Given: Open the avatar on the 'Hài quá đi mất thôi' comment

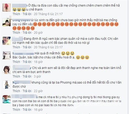Looking at the screenshot, I should click(7, 55).
